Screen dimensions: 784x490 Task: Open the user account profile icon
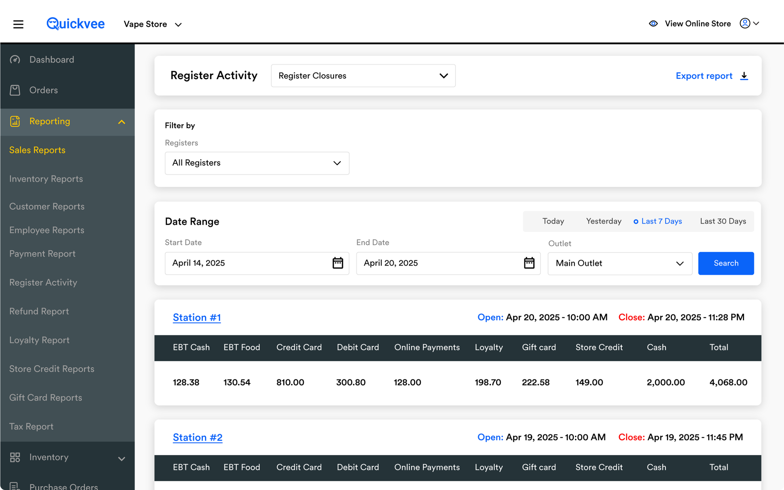click(745, 23)
